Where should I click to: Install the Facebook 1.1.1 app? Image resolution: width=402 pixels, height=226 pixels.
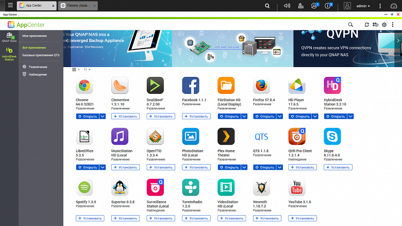(x=196, y=116)
